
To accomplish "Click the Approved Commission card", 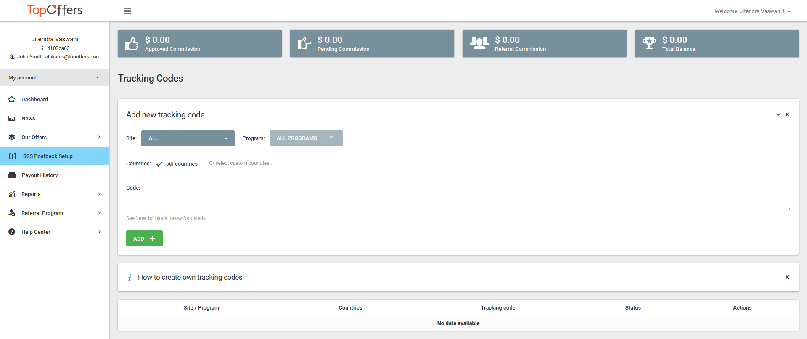I will [x=200, y=43].
